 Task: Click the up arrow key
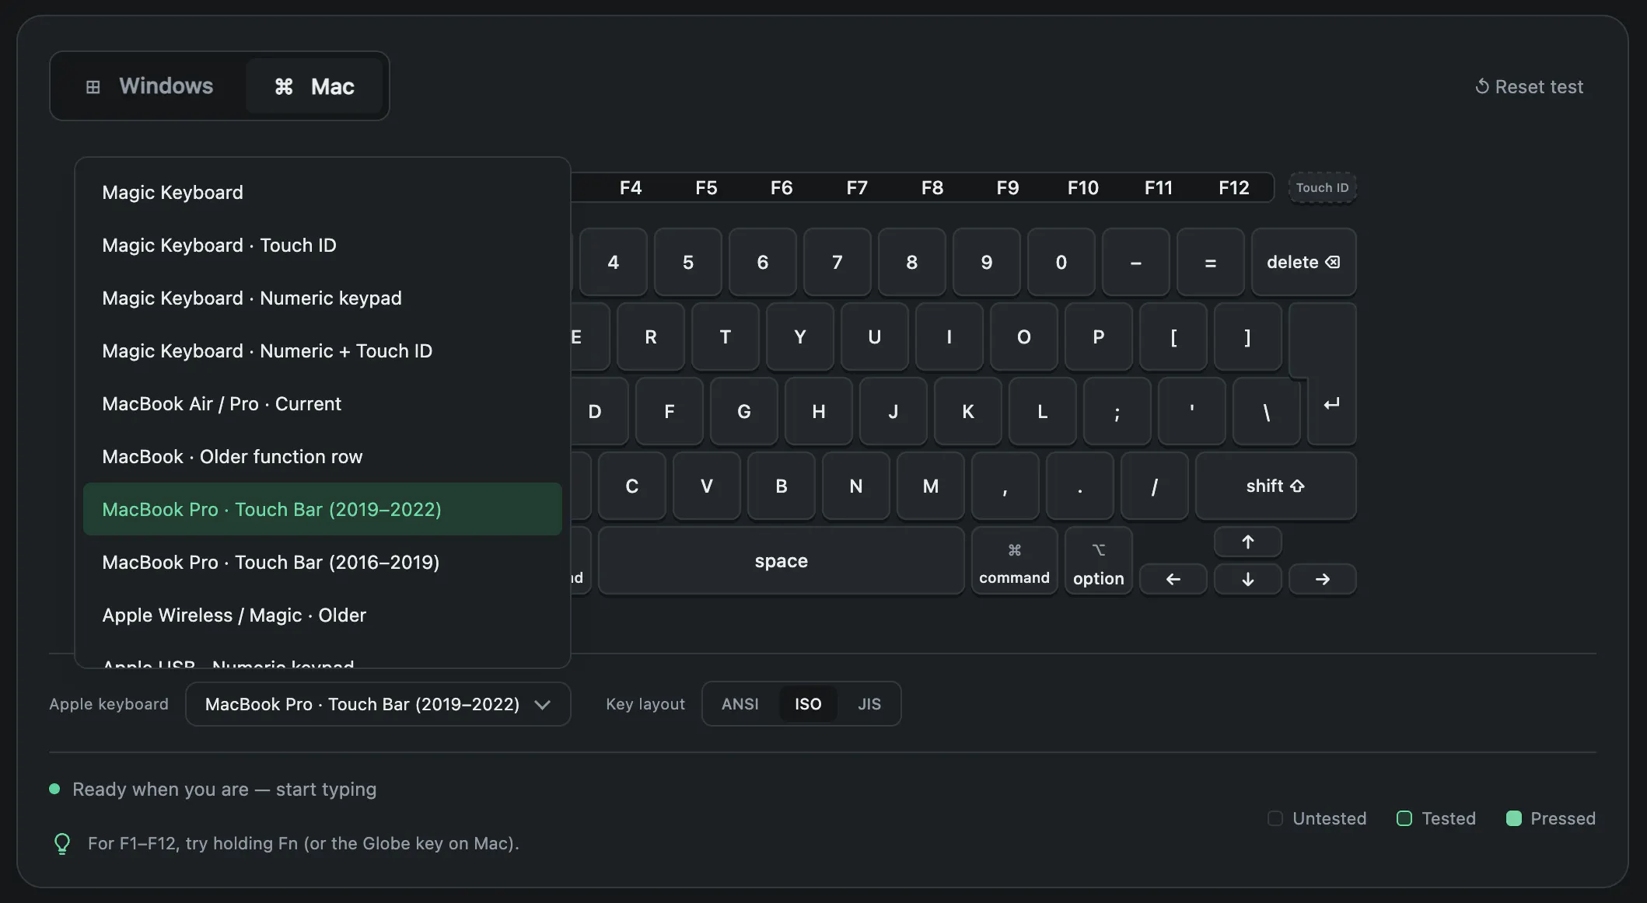tap(1247, 542)
